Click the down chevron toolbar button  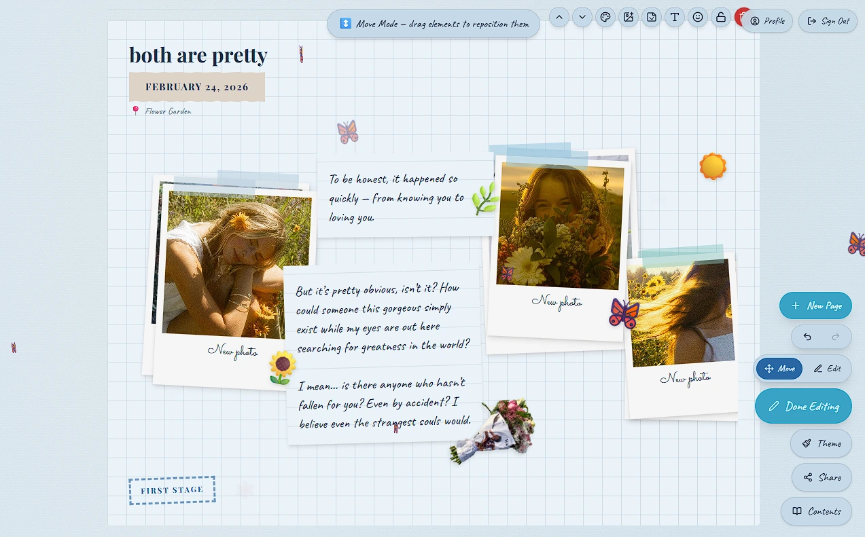click(x=582, y=17)
